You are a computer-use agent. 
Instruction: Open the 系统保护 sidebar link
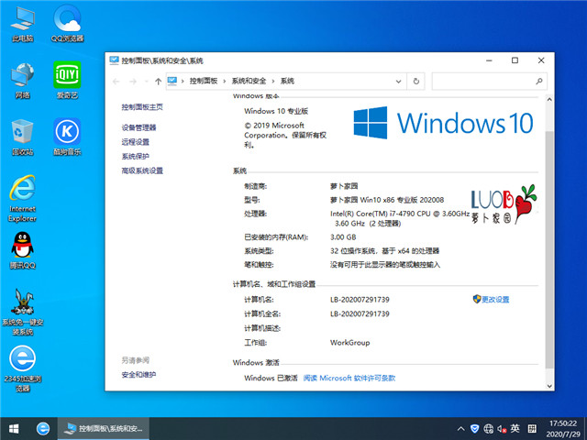(135, 156)
